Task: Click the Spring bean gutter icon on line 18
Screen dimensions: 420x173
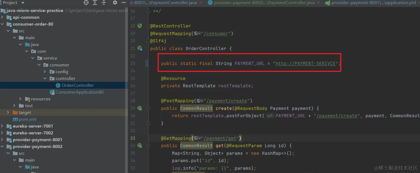Action: coord(140,26)
